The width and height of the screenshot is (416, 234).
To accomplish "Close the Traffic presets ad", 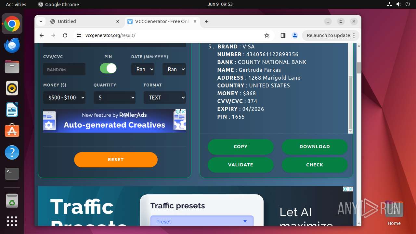I will 350,189.
